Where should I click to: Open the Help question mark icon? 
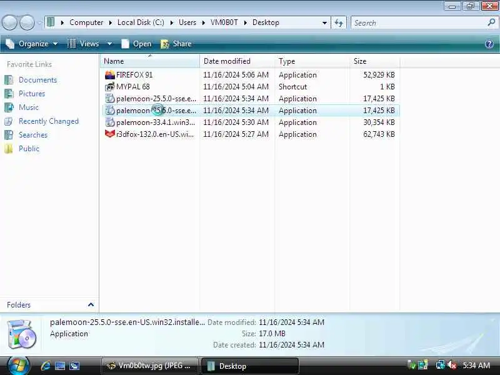[x=489, y=44]
